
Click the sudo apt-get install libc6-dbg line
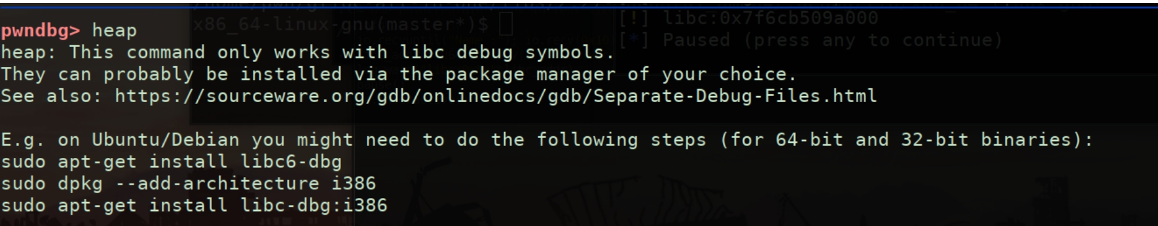[x=171, y=162]
